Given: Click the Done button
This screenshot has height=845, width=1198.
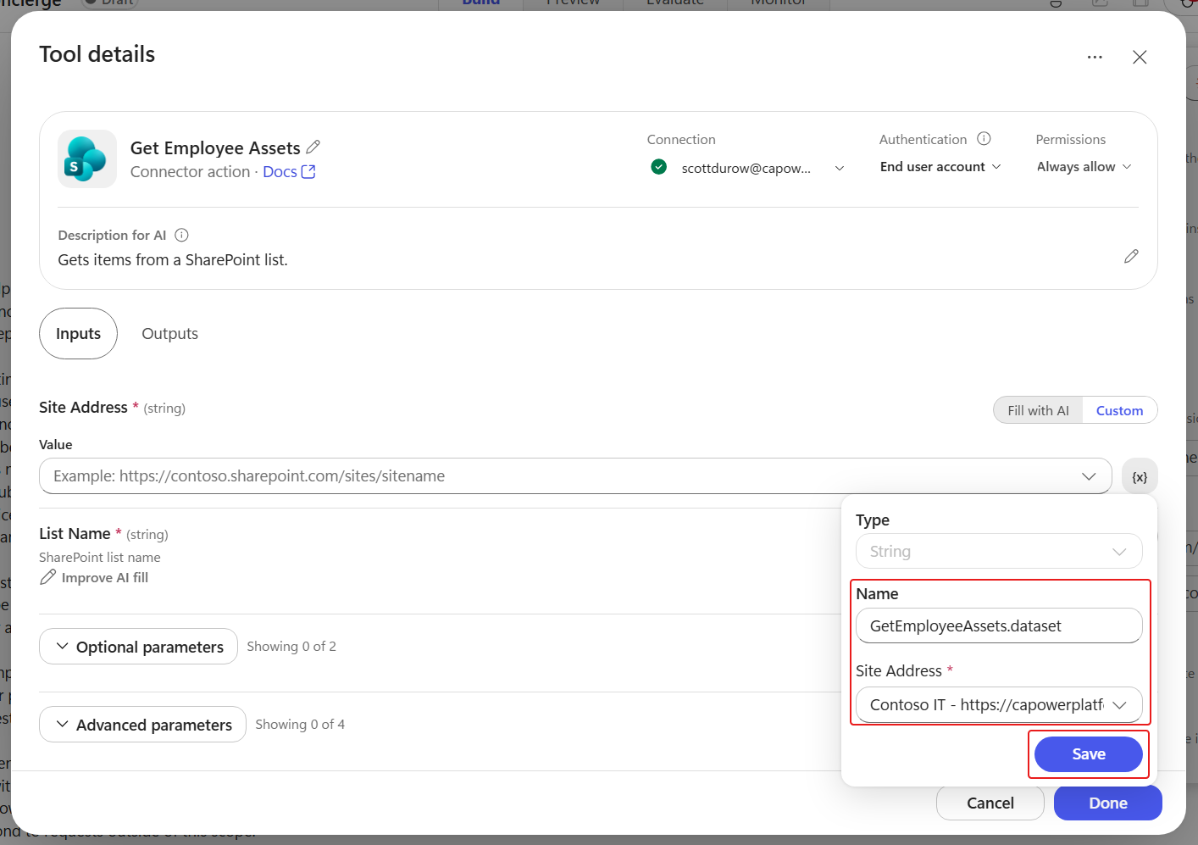Looking at the screenshot, I should (1107, 803).
